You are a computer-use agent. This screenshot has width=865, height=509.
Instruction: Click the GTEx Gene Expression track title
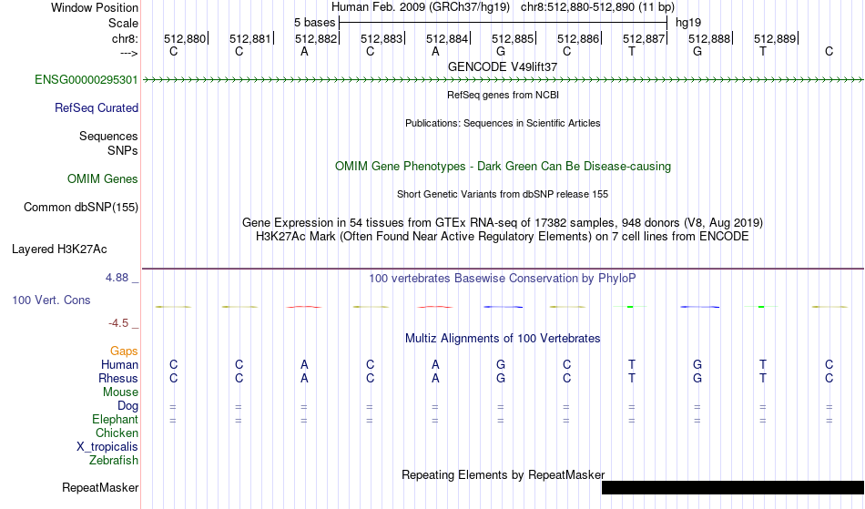[503, 223]
